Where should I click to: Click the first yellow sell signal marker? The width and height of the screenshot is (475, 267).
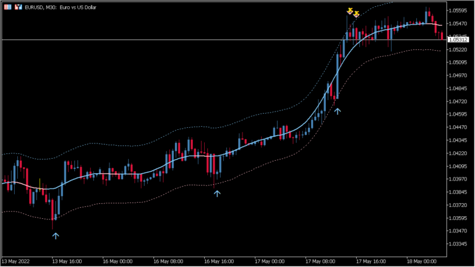[x=350, y=11]
